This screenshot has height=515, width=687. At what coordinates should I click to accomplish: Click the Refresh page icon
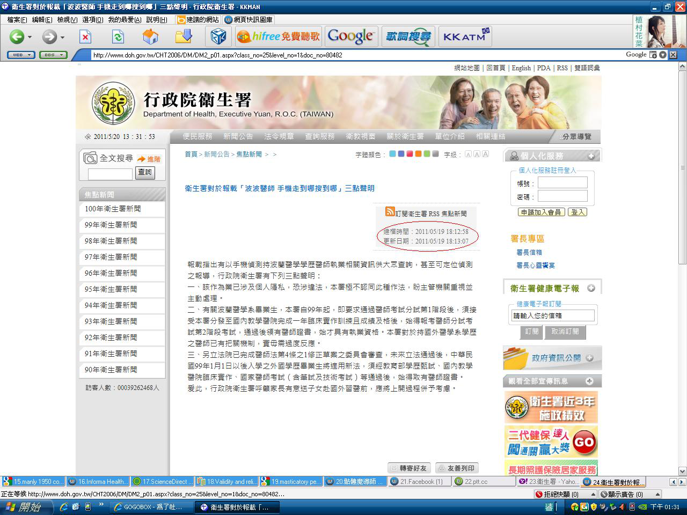click(118, 36)
